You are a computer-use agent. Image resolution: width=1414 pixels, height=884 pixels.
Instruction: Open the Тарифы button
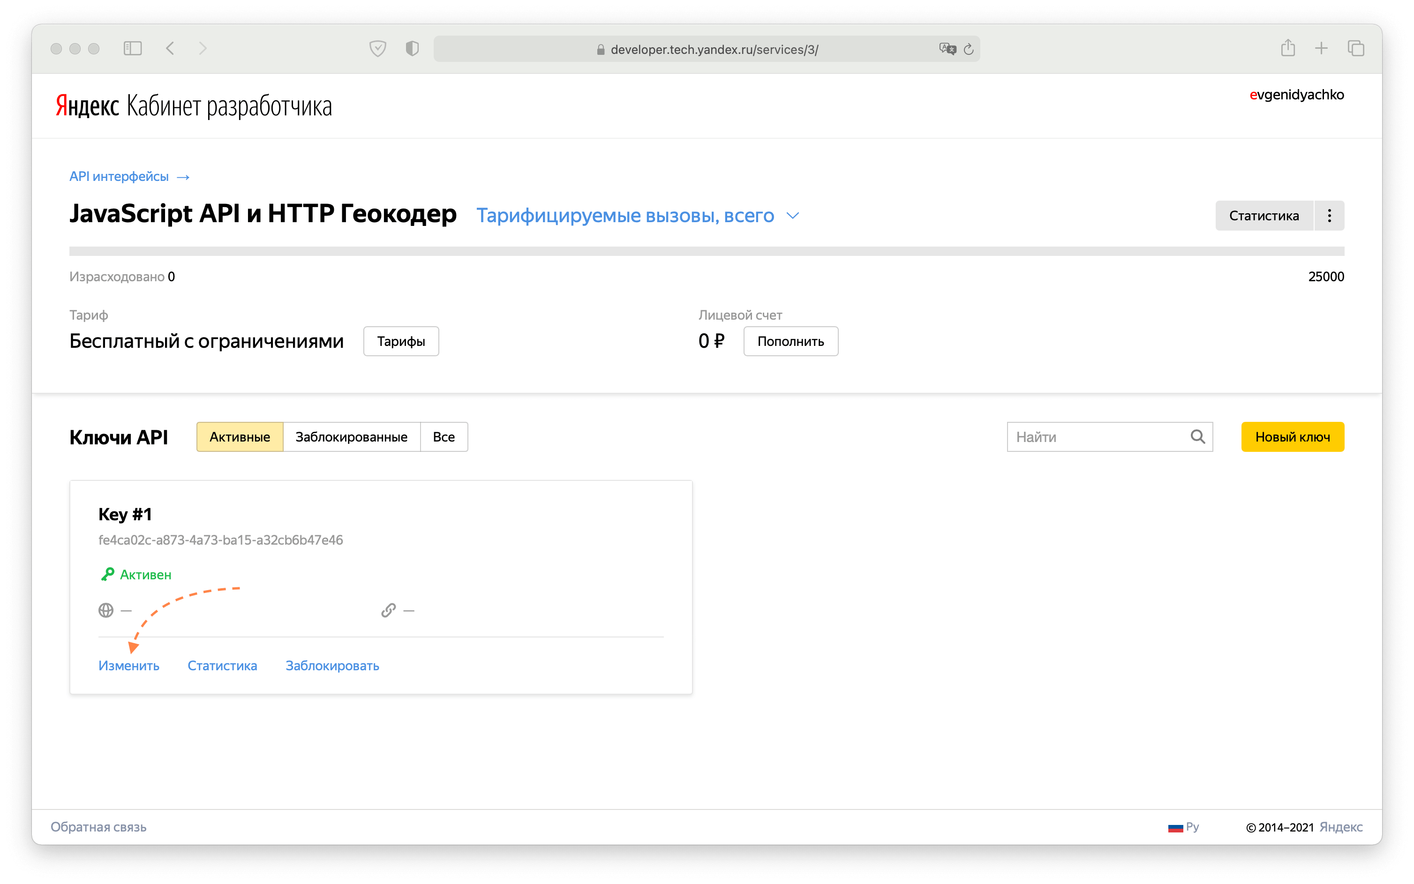click(x=401, y=341)
